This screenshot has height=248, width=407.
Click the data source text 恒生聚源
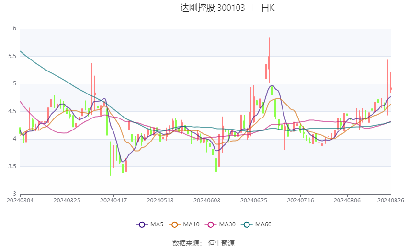(221, 243)
